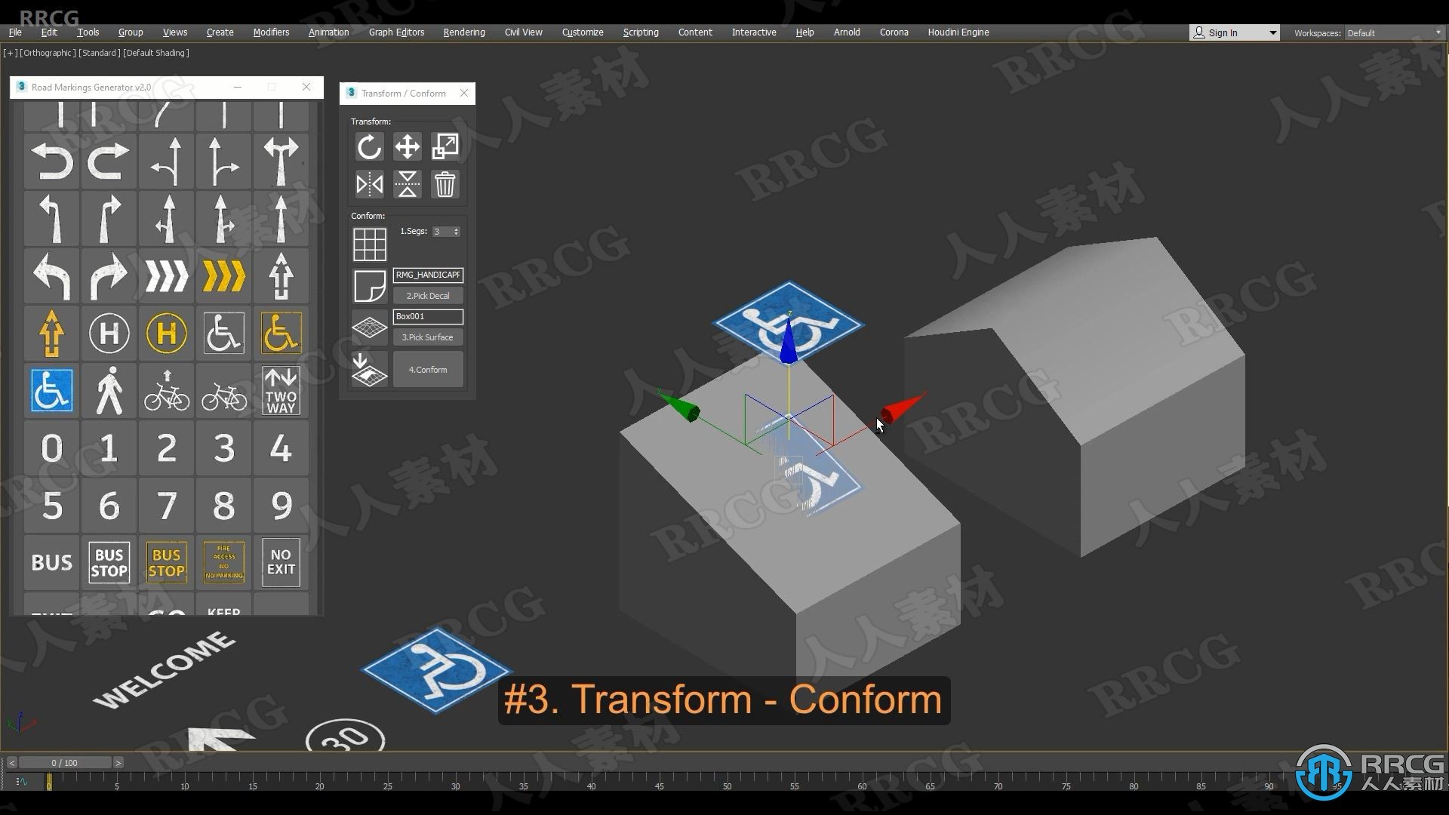Click the move transform icon

point(407,146)
